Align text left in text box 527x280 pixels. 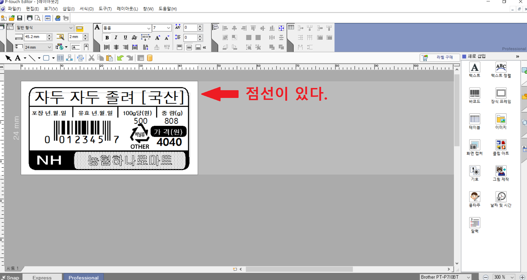coord(107,47)
